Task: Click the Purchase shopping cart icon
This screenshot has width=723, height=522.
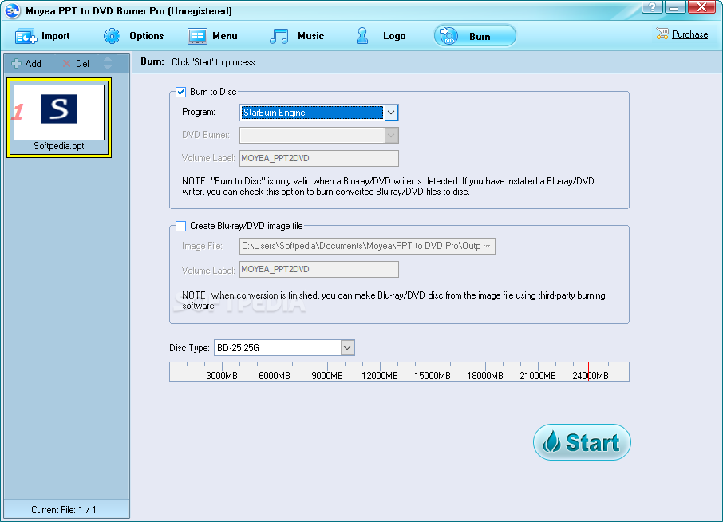Action: point(662,34)
